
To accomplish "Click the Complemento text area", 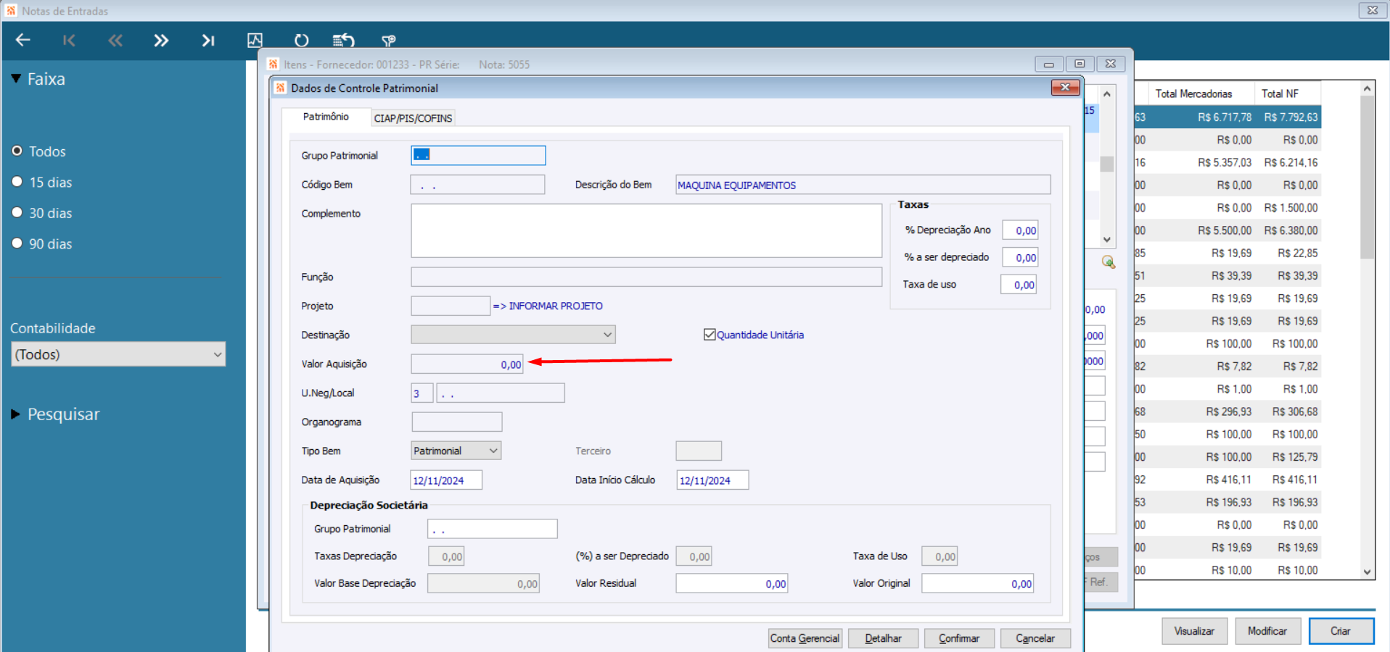I will click(646, 230).
